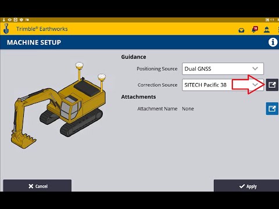Click the 'Attachment Name' label
Image resolution: width=279 pixels, height=209 pixels.
(x=158, y=109)
